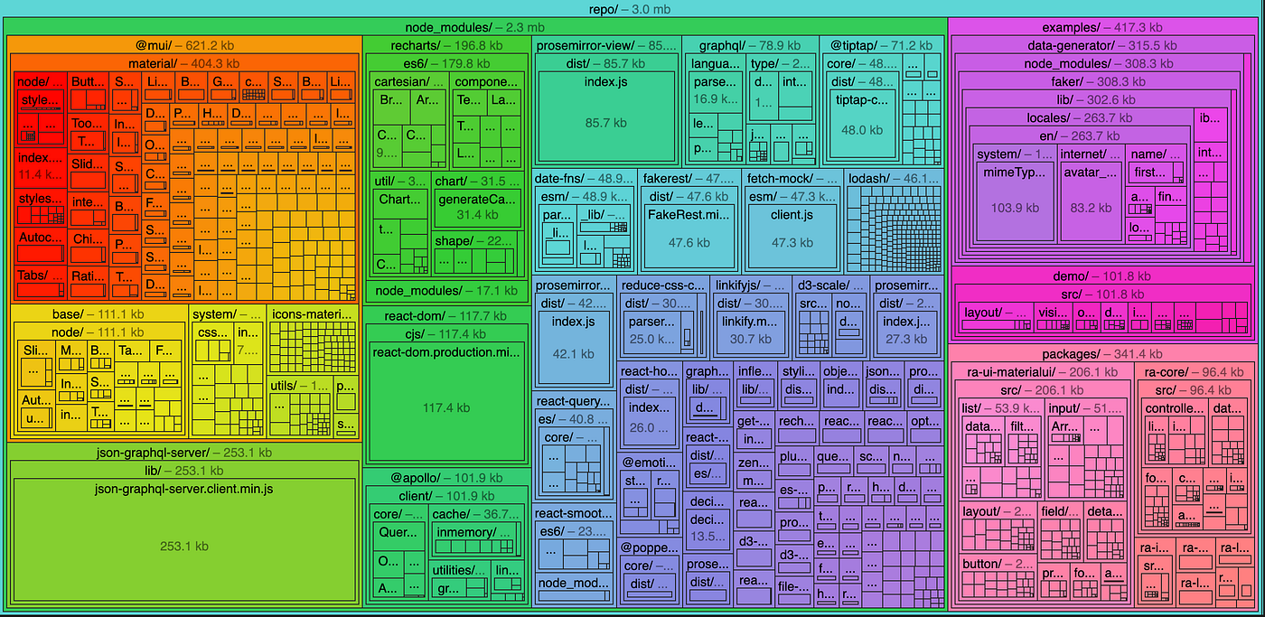Screen dimensions: 1265x617
Task: Open the recharts/ 196.8 kb header
Action: tap(446, 45)
